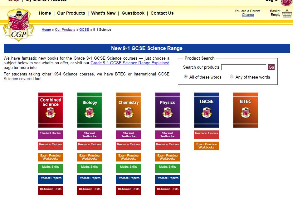Open Physics Exam Practice Workbooks
The height and width of the screenshot is (200, 293).
[x=168, y=157]
